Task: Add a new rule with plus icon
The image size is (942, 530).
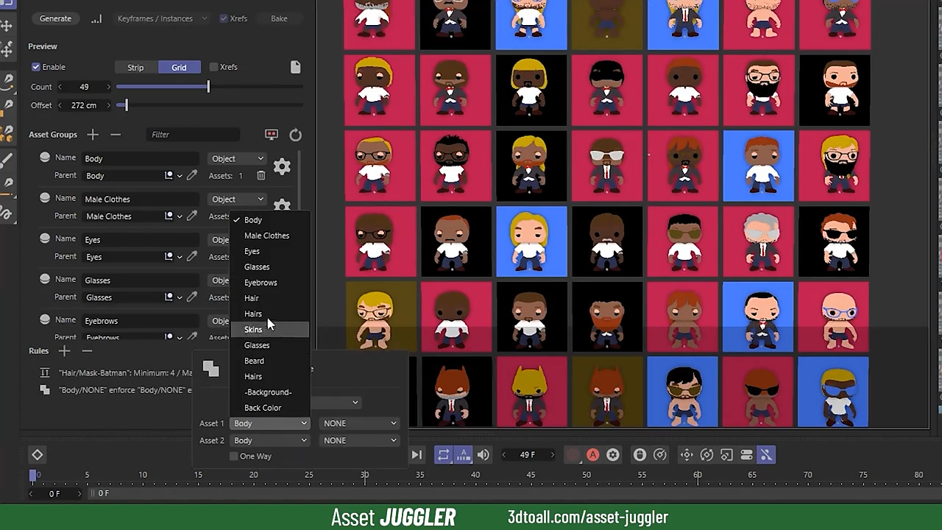Action: pos(64,351)
